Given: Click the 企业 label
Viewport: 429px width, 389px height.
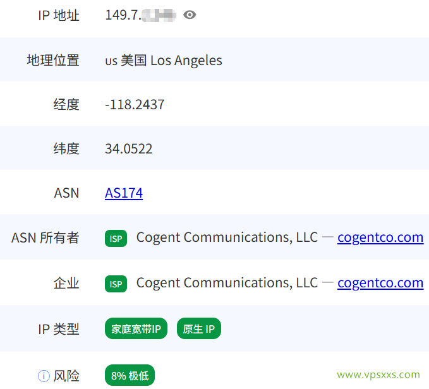Looking at the screenshot, I should coord(66,283).
